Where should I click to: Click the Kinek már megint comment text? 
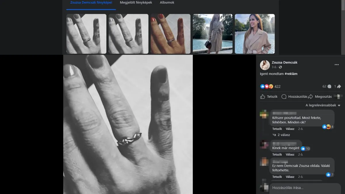point(286,148)
